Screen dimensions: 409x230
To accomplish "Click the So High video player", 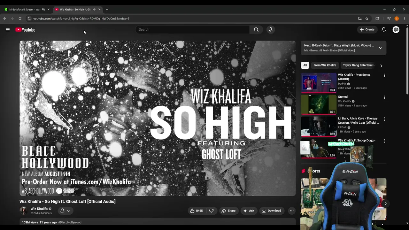I will (x=158, y=118).
